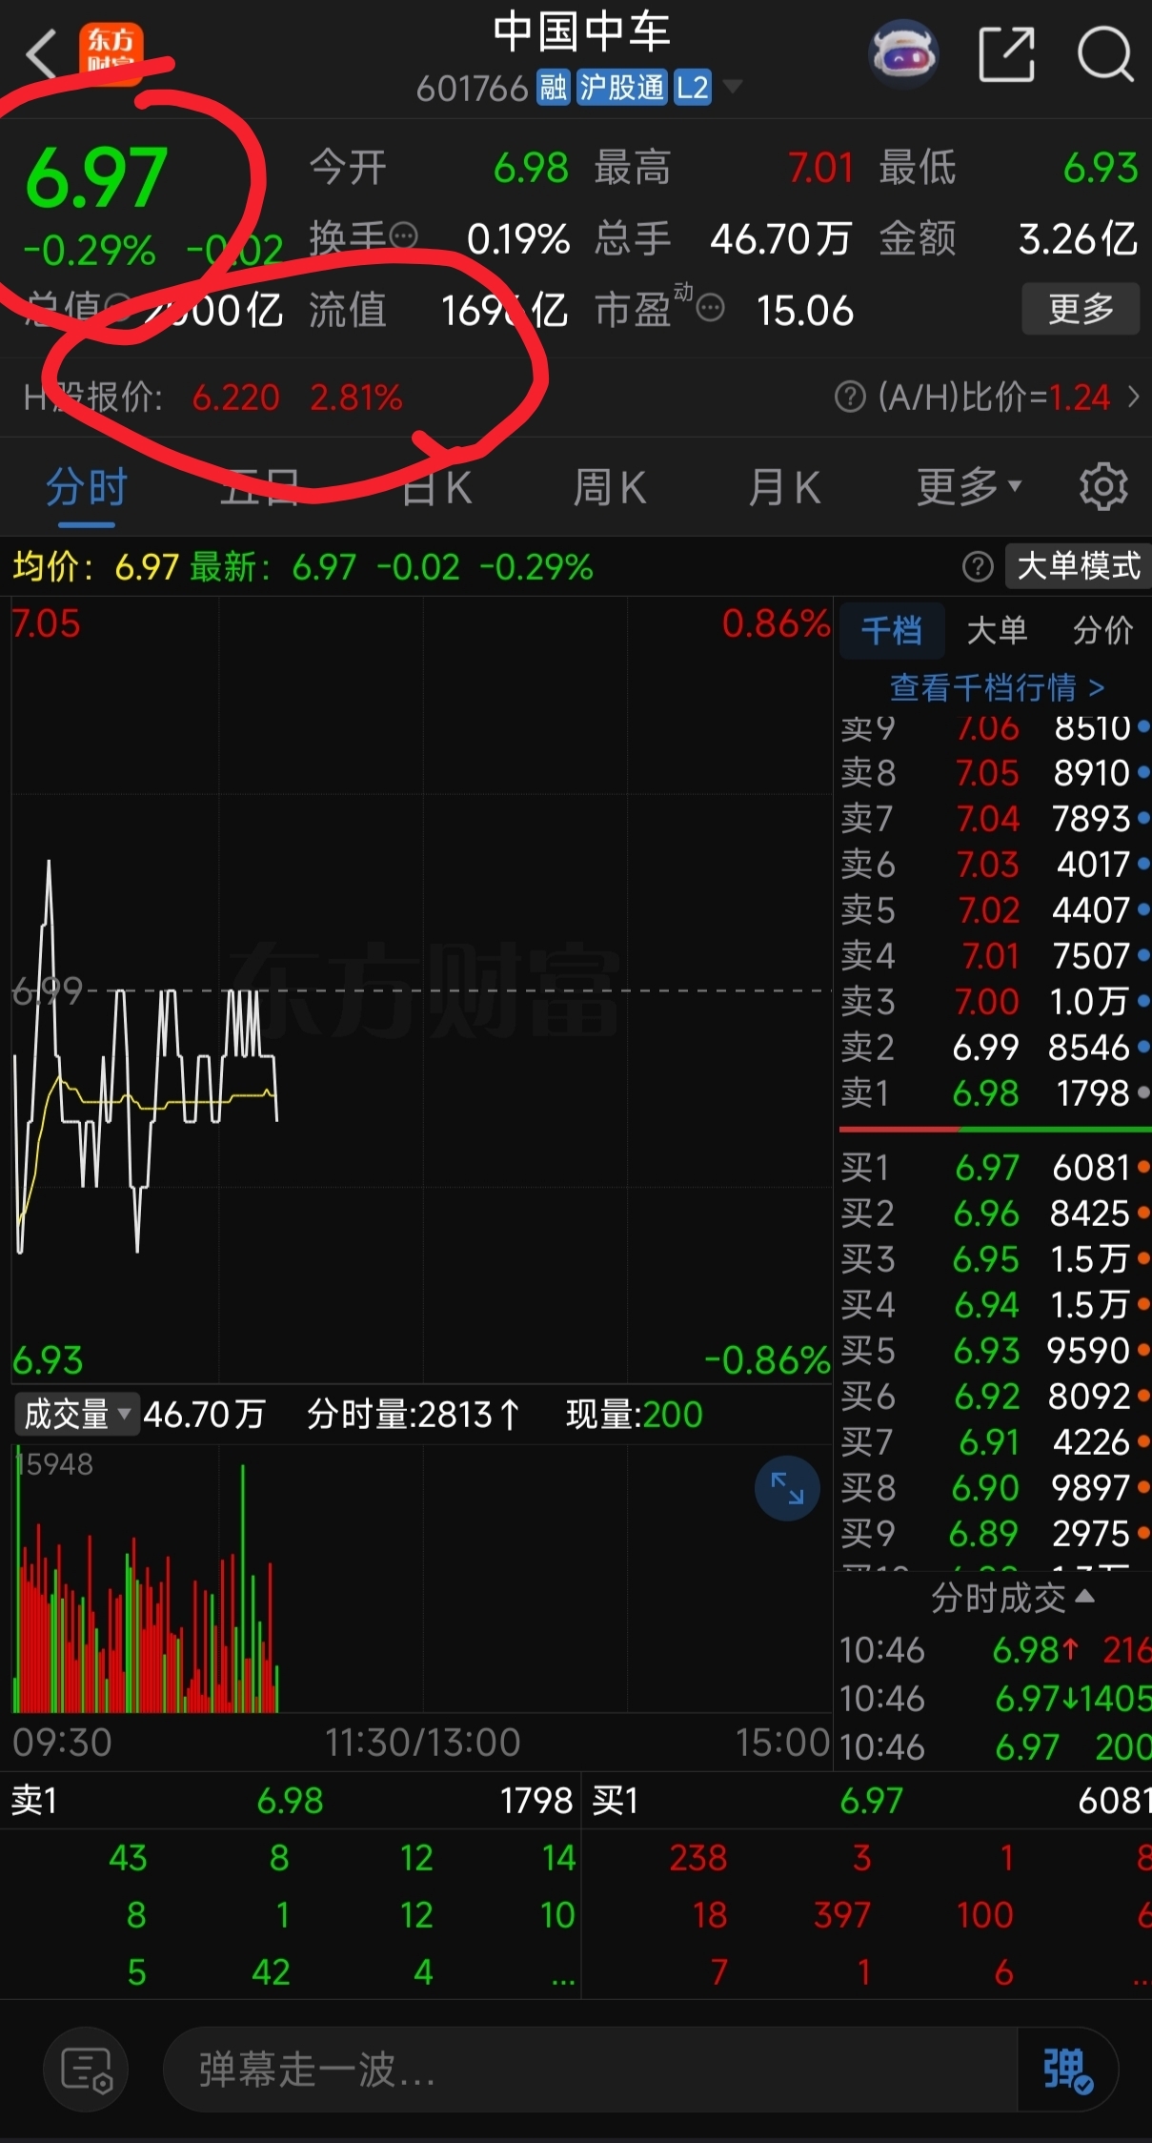The image size is (1152, 2143).
Task: Tap the 分时量:2813 reading
Action: 413,1414
